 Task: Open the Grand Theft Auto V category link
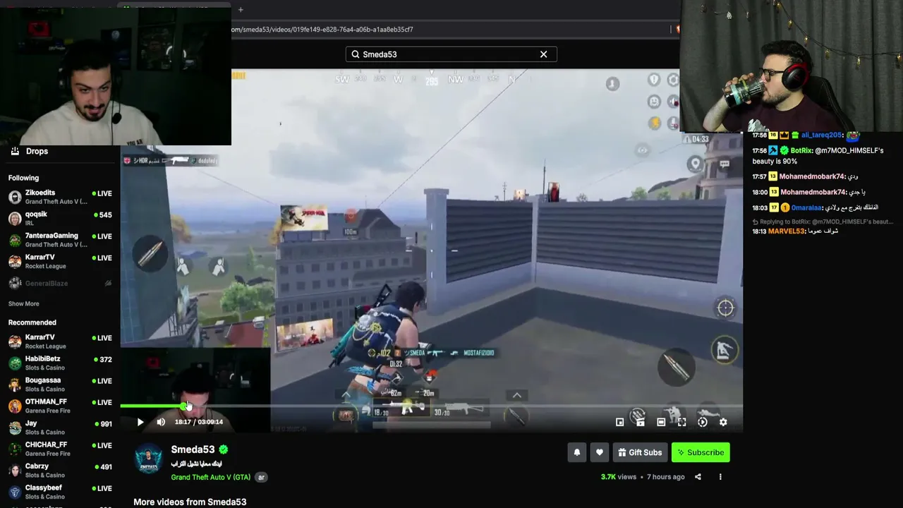(210, 477)
